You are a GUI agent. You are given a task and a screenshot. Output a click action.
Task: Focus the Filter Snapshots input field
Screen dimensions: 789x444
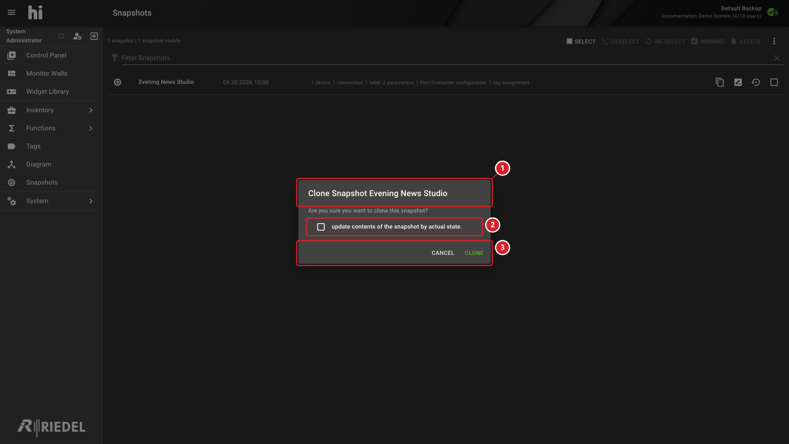click(x=446, y=58)
